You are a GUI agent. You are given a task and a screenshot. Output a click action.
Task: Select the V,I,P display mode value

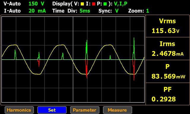(121, 4)
